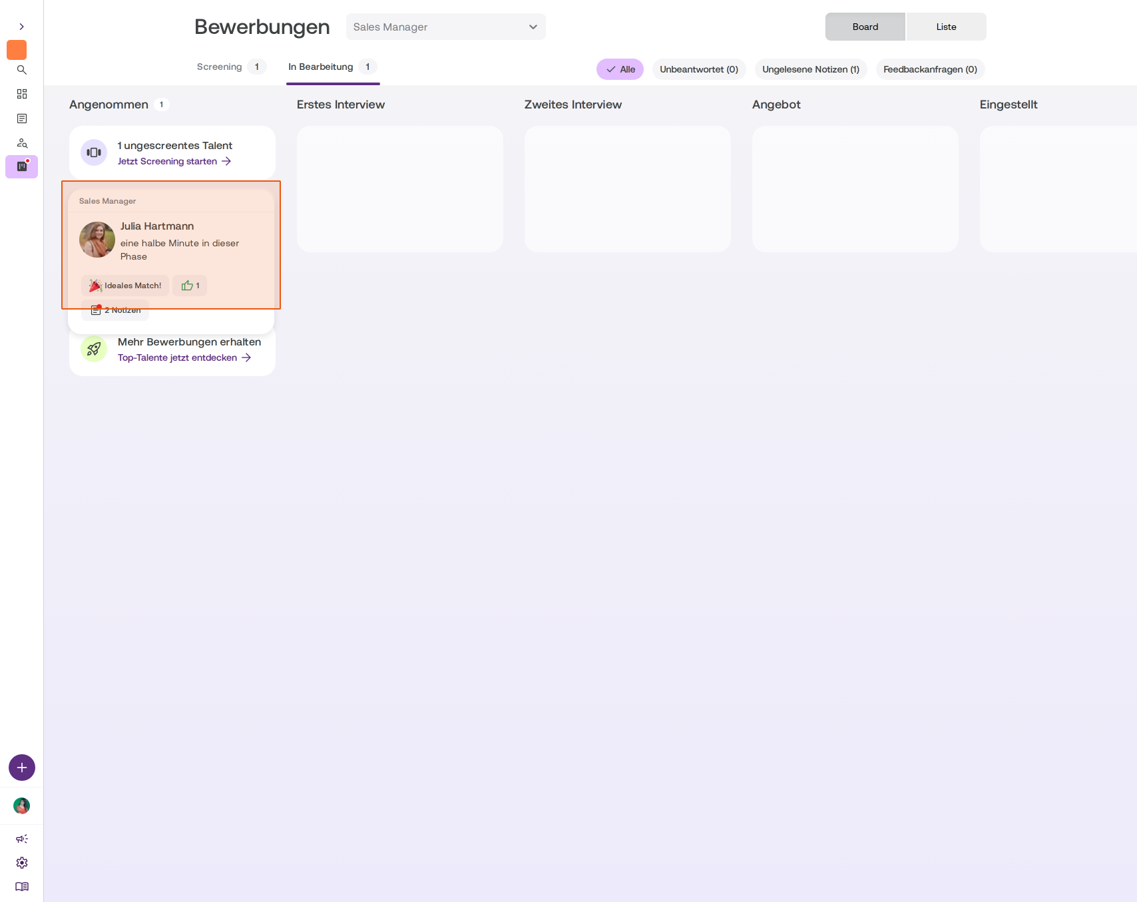Click the Erstes Interview column header

(341, 105)
